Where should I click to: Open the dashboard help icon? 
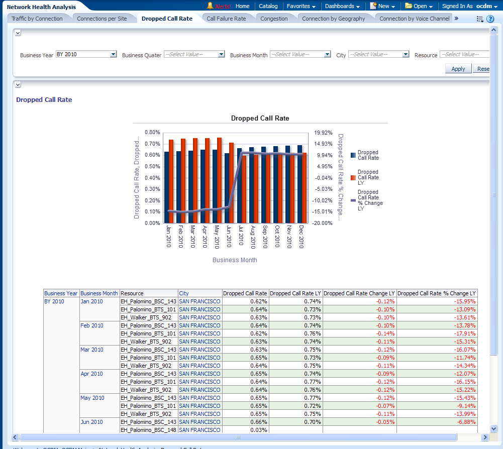[490, 19]
